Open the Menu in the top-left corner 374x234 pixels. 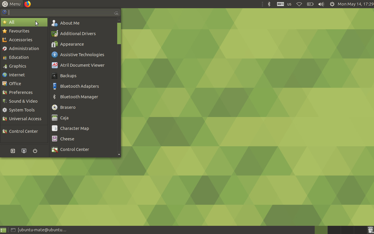(x=12, y=4)
